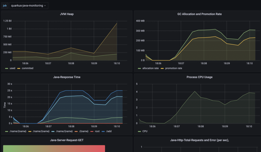Select the blue 'job' variable label
The width and height of the screenshot is (261, 152).
coord(5,5)
